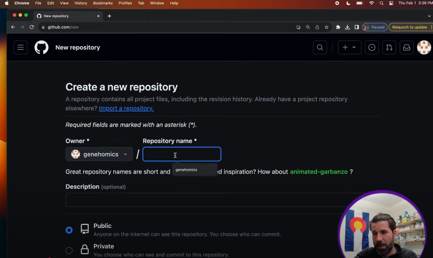Open the Control Center icon
Screen dimensions: 433x258
point(392,3)
